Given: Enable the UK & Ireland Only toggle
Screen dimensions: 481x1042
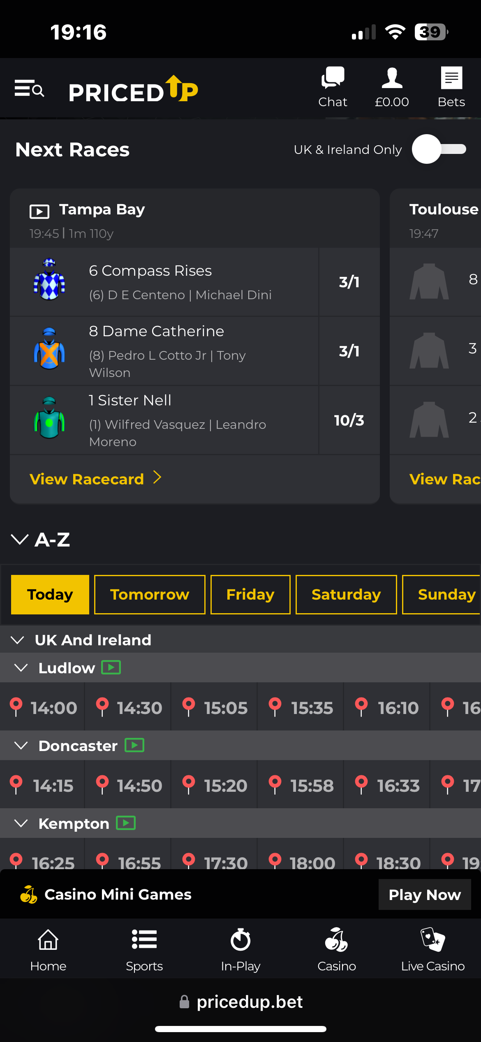Looking at the screenshot, I should [438, 149].
